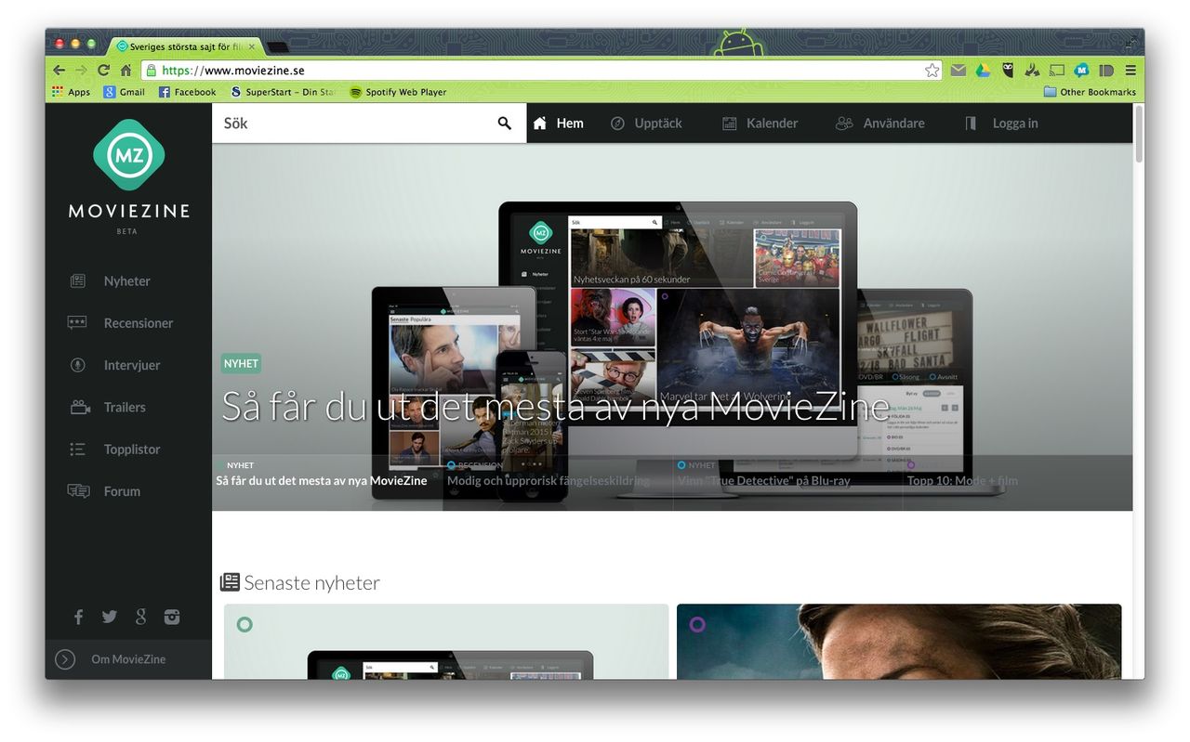
Task: Click the recycling-arrows extension icon
Action: point(1032,71)
